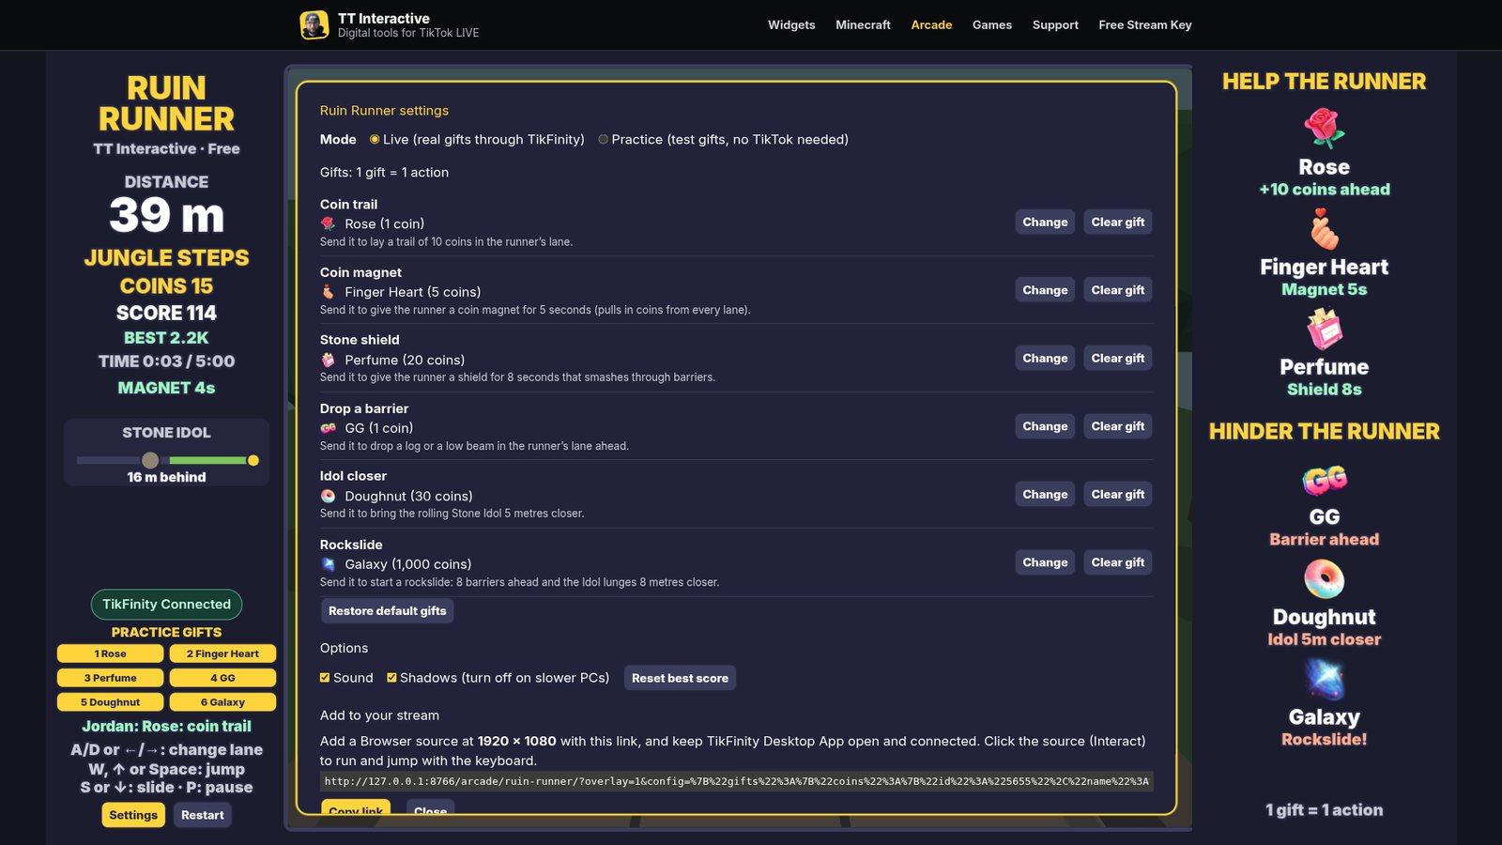Click the perfume icon in Stone shield row
1502x845 pixels.
click(x=328, y=360)
